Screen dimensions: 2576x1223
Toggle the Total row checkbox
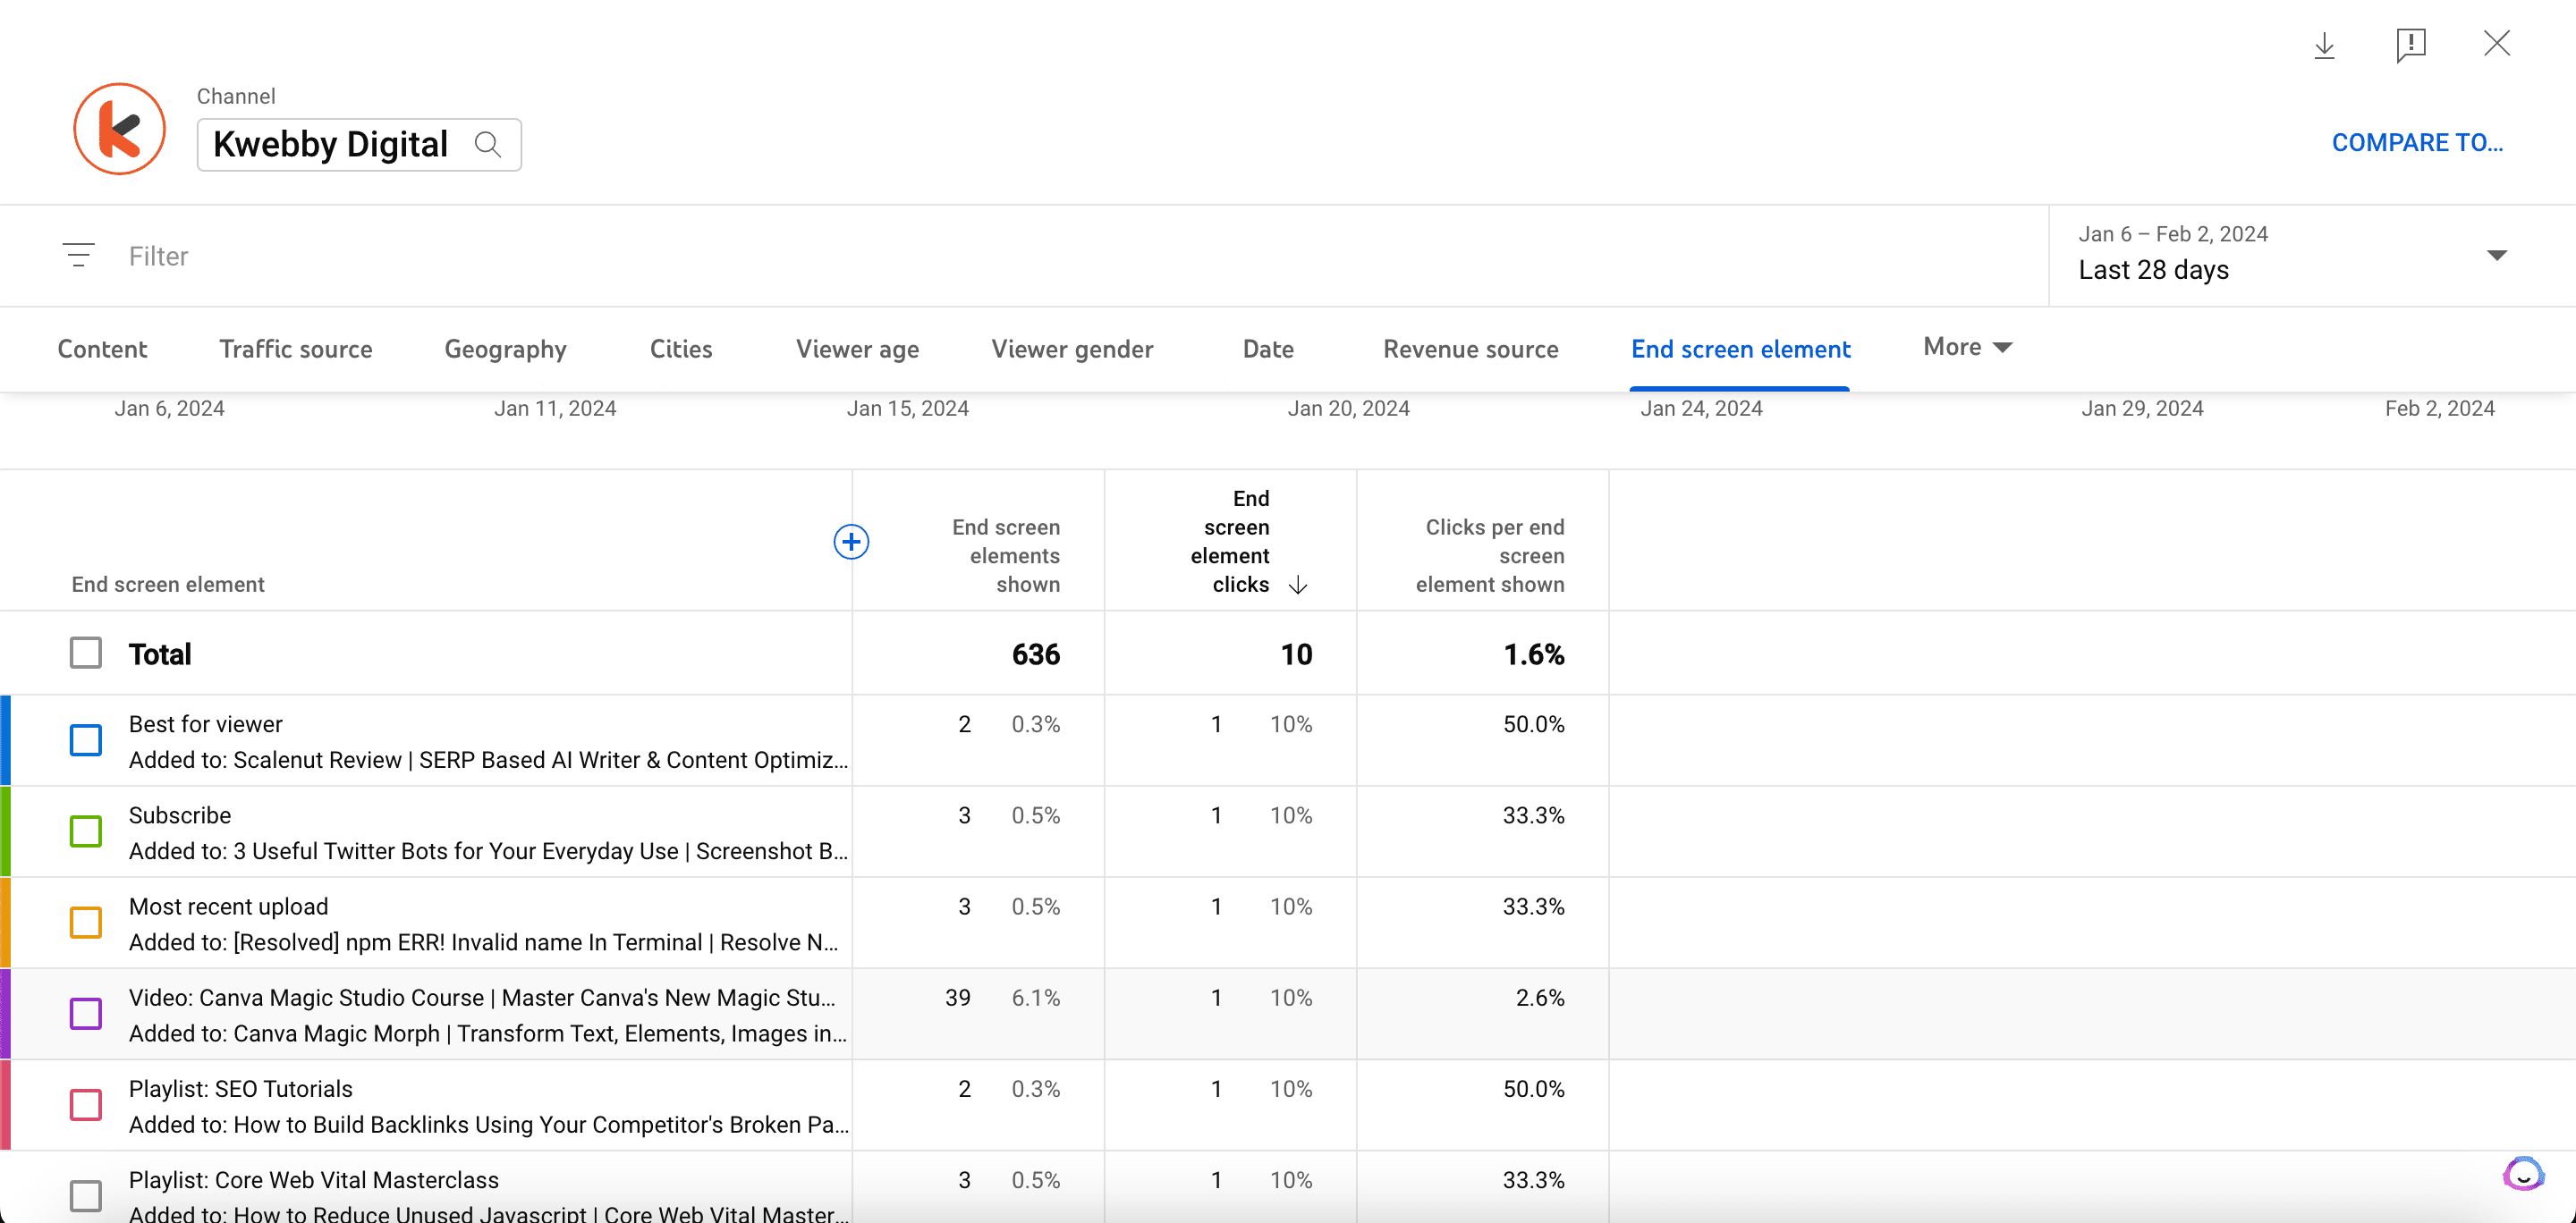pyautogui.click(x=86, y=654)
